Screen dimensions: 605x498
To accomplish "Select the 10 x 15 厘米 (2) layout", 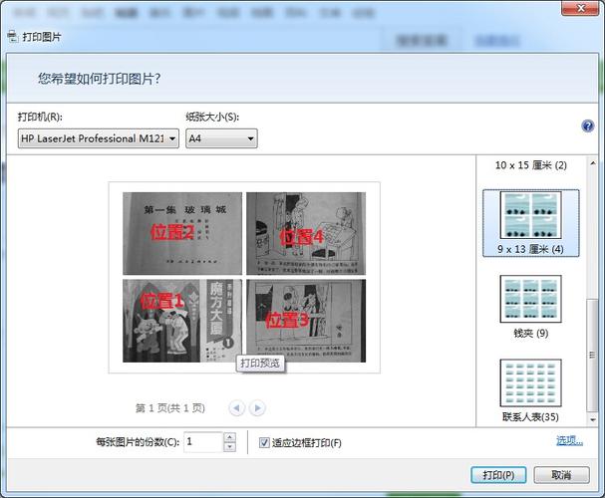I will (530, 165).
